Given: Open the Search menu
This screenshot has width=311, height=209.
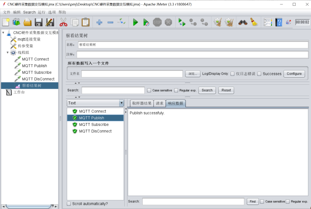Looking at the screenshot, I should pyautogui.click(x=29, y=12).
